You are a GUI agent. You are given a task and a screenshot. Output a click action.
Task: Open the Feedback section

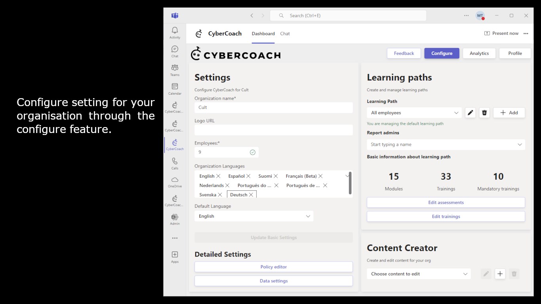click(404, 53)
